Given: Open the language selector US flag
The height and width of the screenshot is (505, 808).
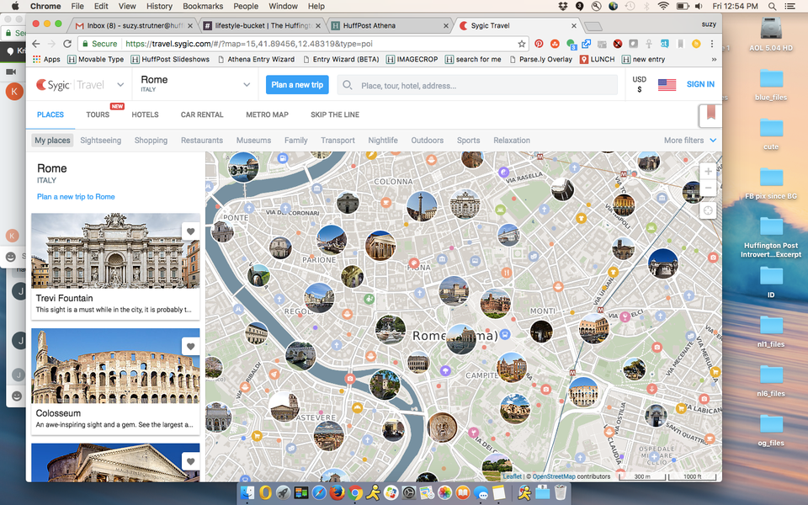Looking at the screenshot, I should click(x=667, y=84).
